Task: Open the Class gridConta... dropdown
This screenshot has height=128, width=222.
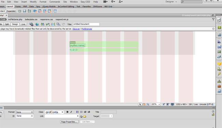Action: (x=54, y=112)
